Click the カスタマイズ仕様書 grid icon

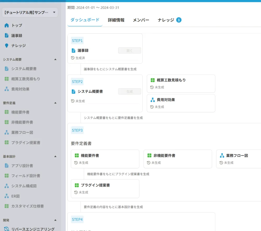(7, 206)
